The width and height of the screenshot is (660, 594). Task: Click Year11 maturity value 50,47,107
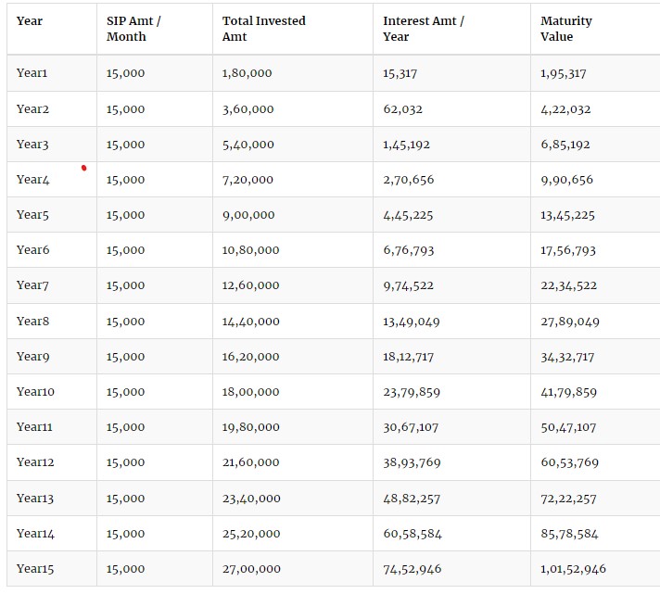(568, 427)
